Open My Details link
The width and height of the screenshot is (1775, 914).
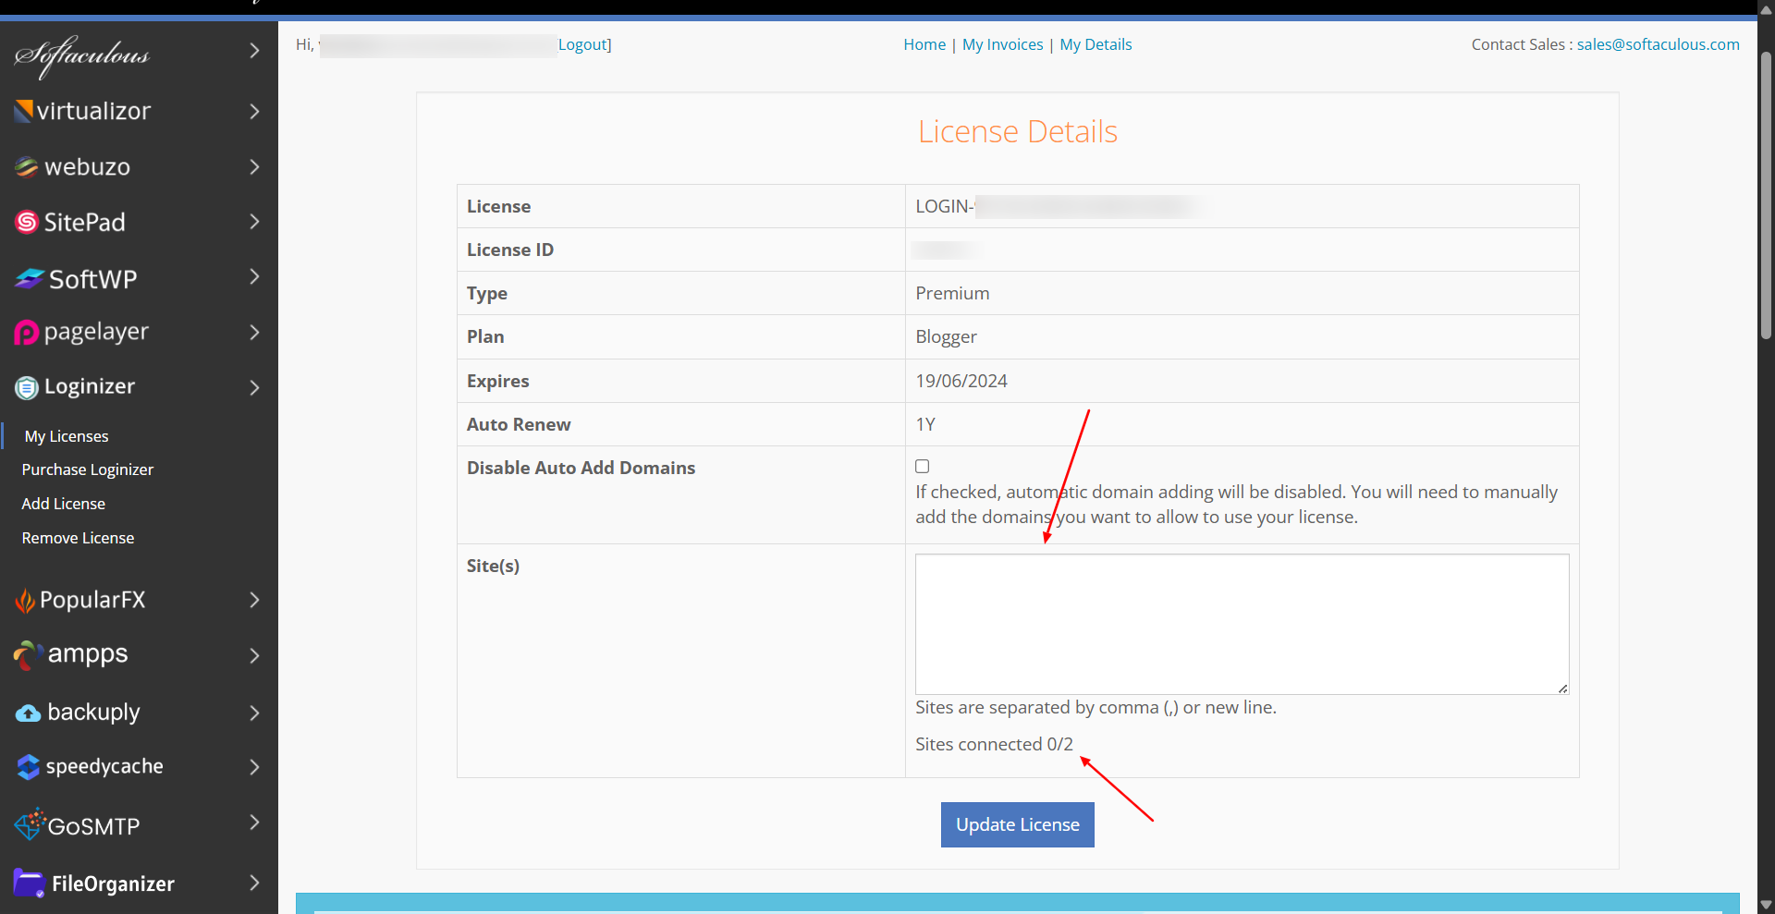(x=1096, y=44)
